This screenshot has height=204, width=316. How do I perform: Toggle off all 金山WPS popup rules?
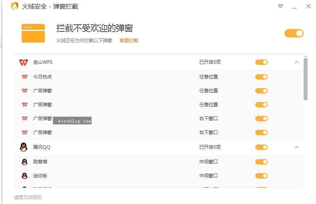tap(262, 62)
